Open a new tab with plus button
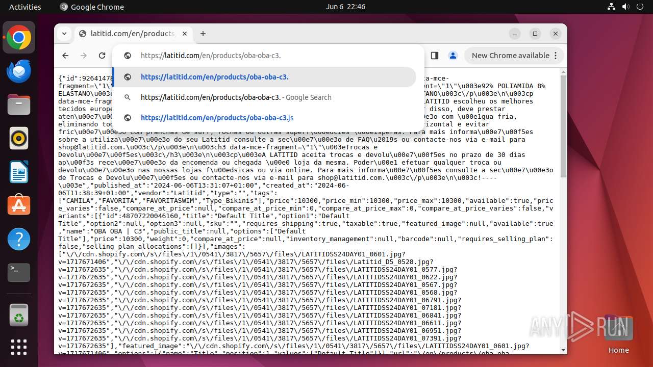 pyautogui.click(x=203, y=34)
